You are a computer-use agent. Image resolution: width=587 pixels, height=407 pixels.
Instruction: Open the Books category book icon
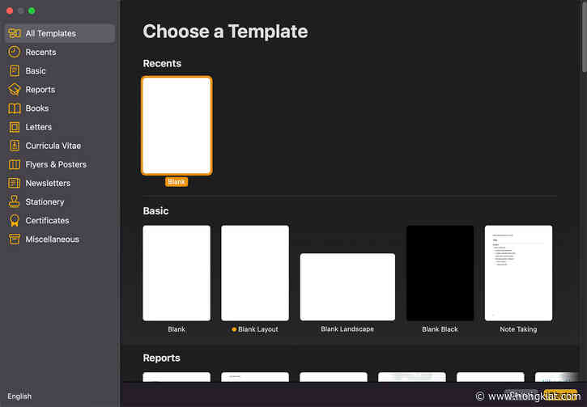[15, 108]
